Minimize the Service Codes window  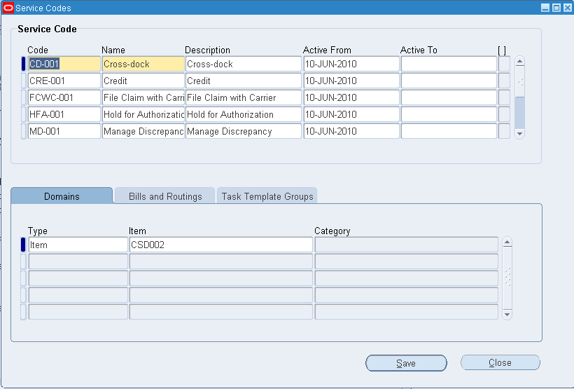coord(545,8)
